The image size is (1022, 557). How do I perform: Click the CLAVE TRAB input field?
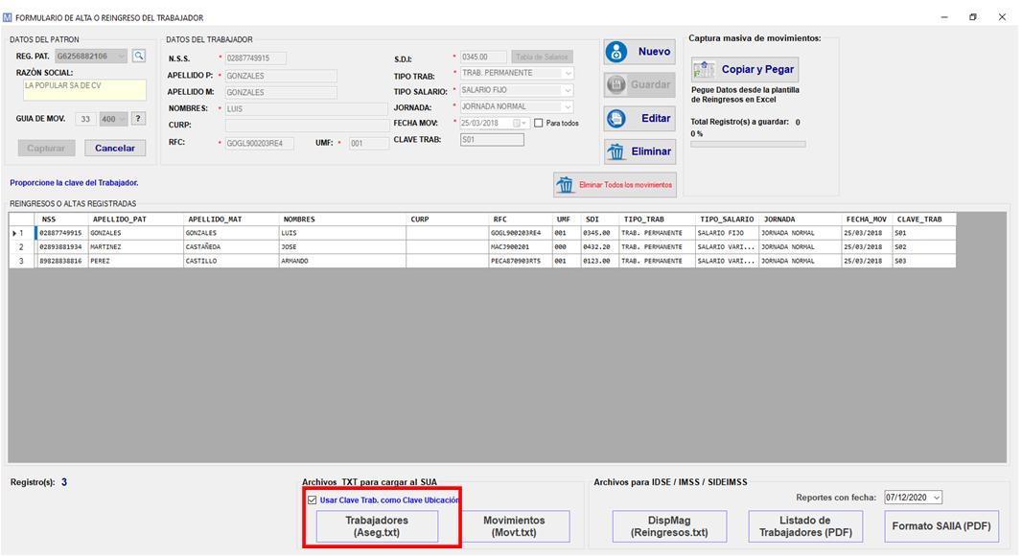[x=492, y=139]
